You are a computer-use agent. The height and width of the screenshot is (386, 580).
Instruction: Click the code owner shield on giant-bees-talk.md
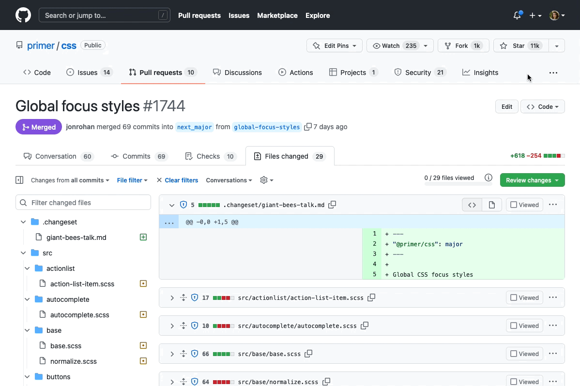183,205
